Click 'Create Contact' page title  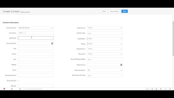tap(11, 11)
